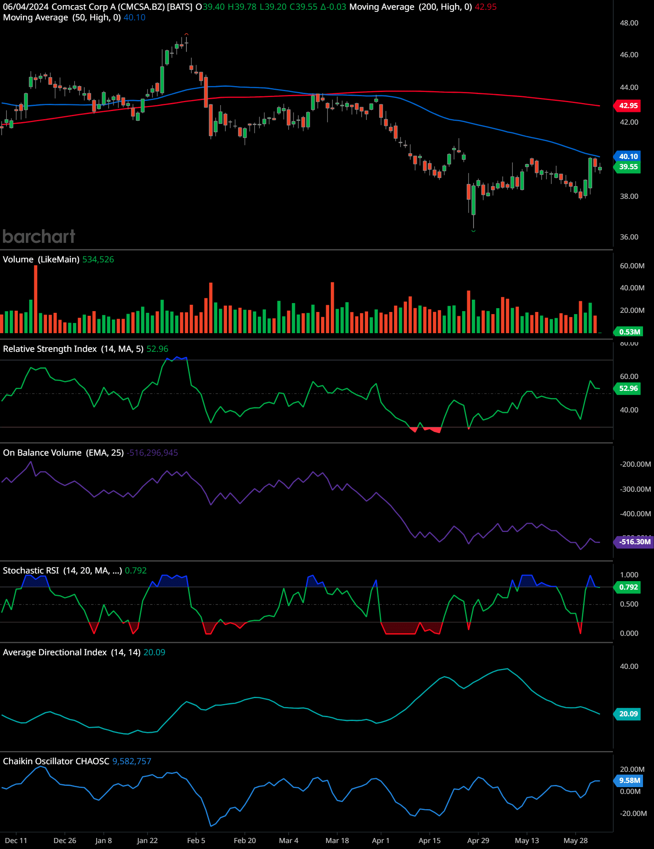
Task: Click the 200-day moving average value tag 42.95
Action: click(627, 106)
